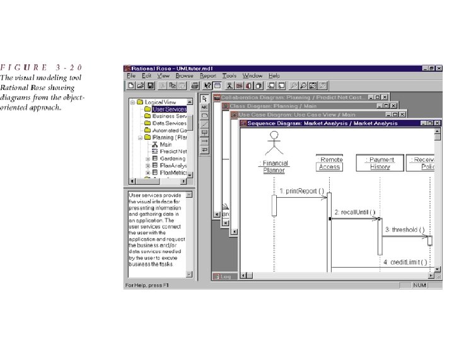454x340 pixels.
Task: Click the Undo Fit in Window toolbar icon
Action: tap(323, 86)
